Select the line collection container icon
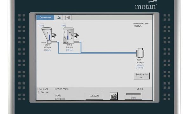 pyautogui.click(x=140, y=53)
